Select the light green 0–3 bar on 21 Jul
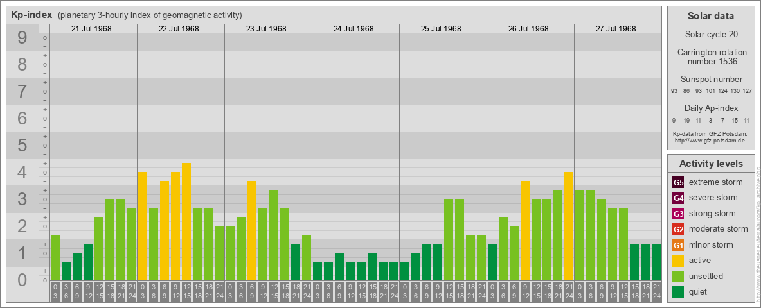The width and height of the screenshot is (761, 308). click(x=55, y=258)
